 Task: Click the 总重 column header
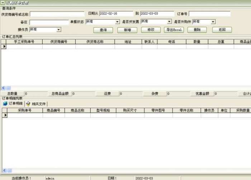tap(221, 42)
